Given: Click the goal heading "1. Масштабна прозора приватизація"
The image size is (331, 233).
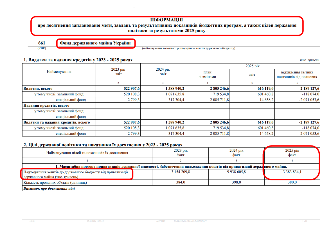Looking at the screenshot, I should point(171,167).
